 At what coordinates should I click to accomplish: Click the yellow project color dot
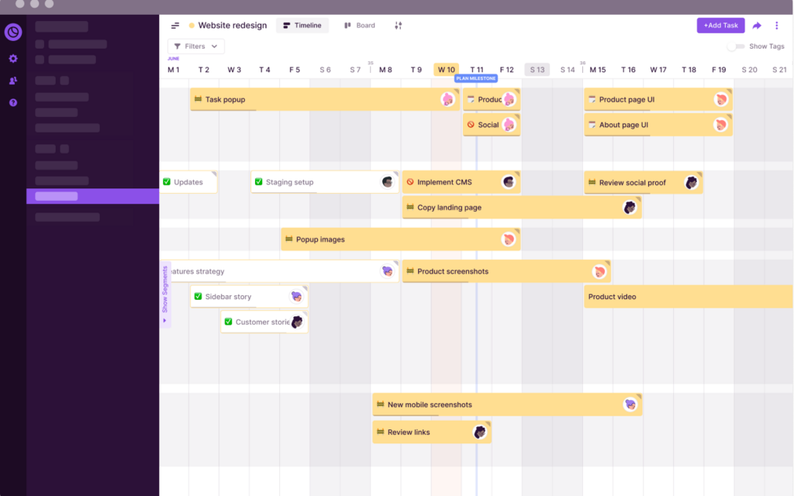click(x=192, y=26)
